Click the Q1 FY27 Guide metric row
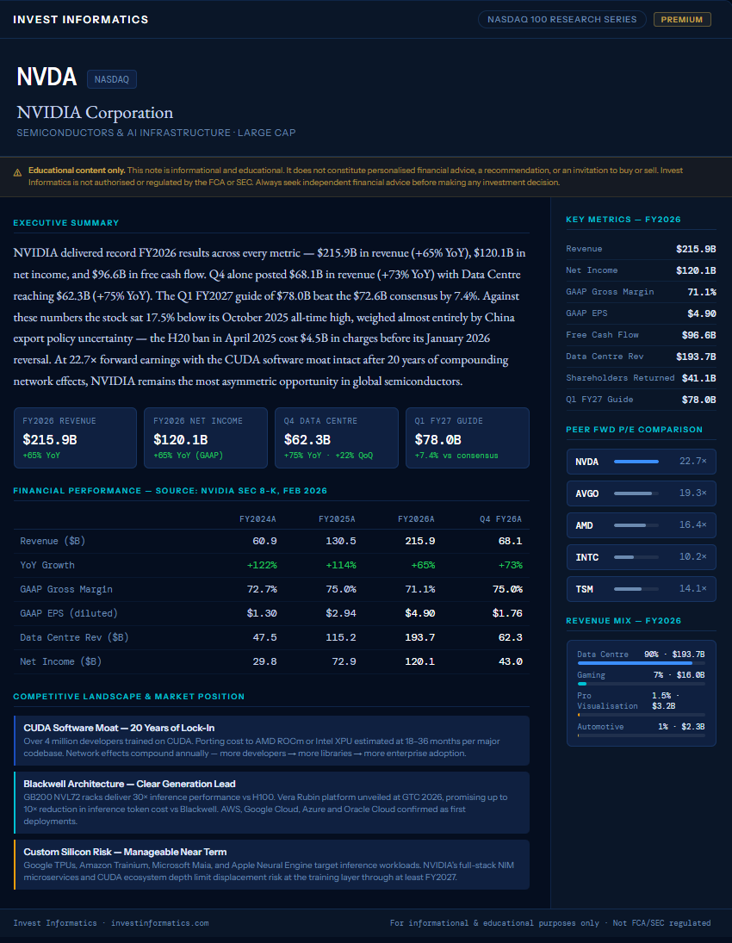 pos(642,400)
